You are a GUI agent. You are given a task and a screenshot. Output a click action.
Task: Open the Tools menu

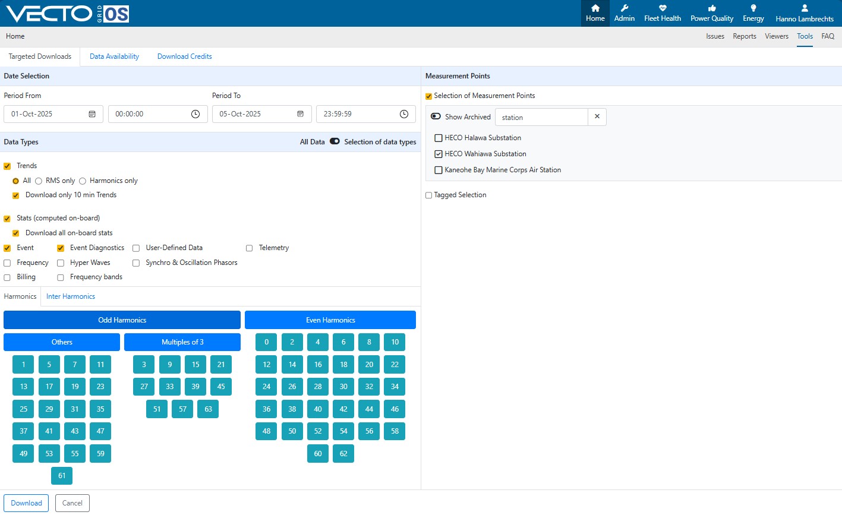pos(805,36)
